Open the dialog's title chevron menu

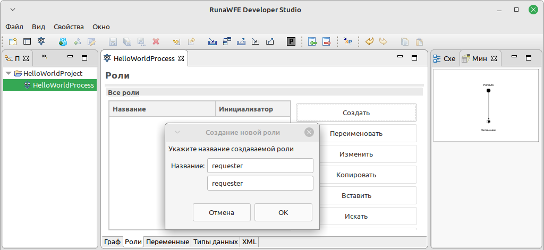(177, 133)
